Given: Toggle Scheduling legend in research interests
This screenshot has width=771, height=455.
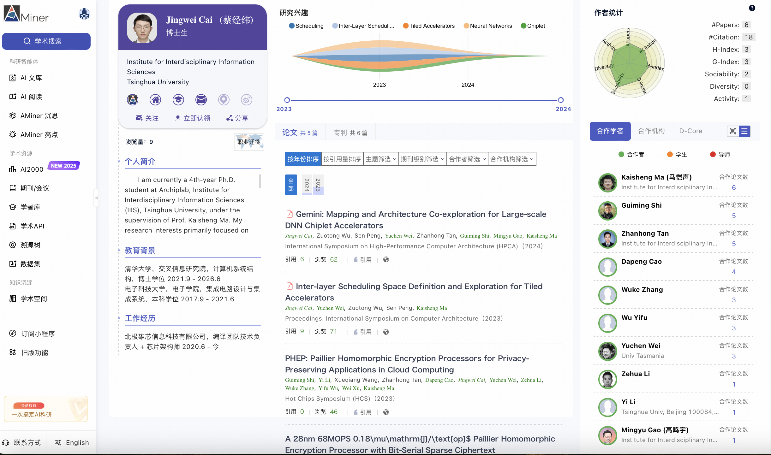Looking at the screenshot, I should click(x=306, y=26).
